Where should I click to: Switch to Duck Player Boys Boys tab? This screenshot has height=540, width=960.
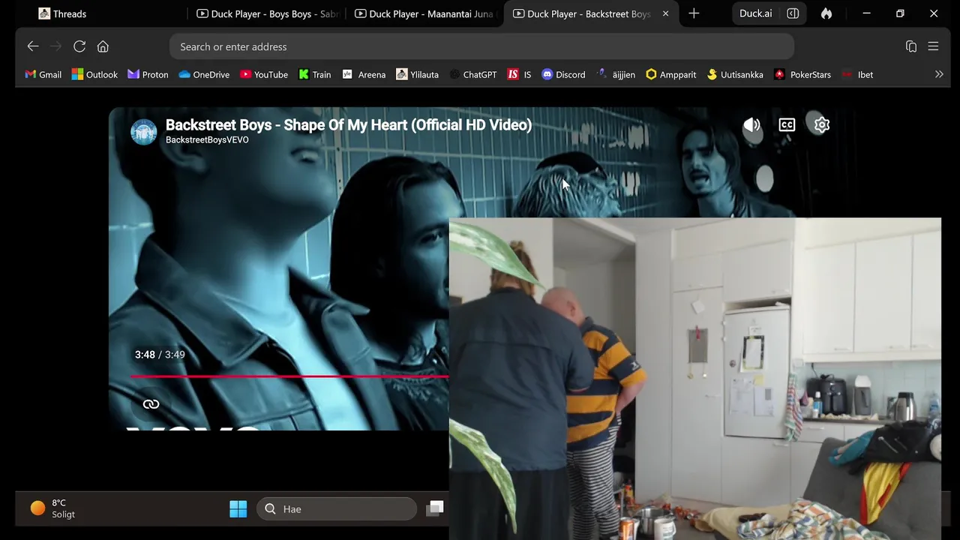(x=268, y=13)
